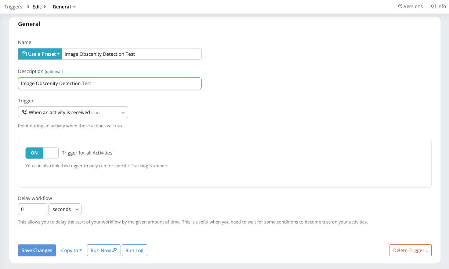This screenshot has height=269, width=449.
Task: Click the Description text field
Action: coord(109,83)
